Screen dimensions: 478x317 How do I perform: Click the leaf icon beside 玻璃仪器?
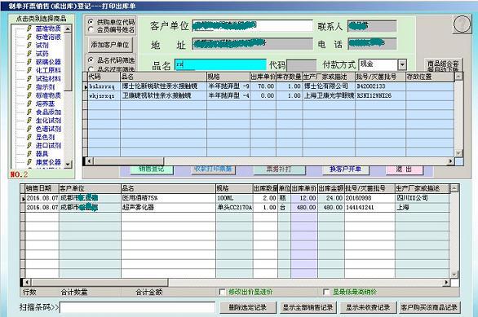[29, 62]
